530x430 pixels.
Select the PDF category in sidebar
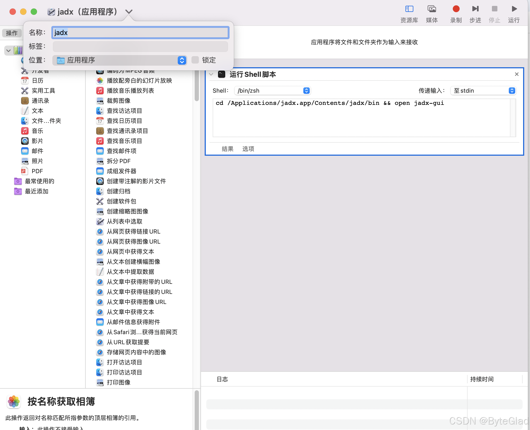tap(37, 171)
